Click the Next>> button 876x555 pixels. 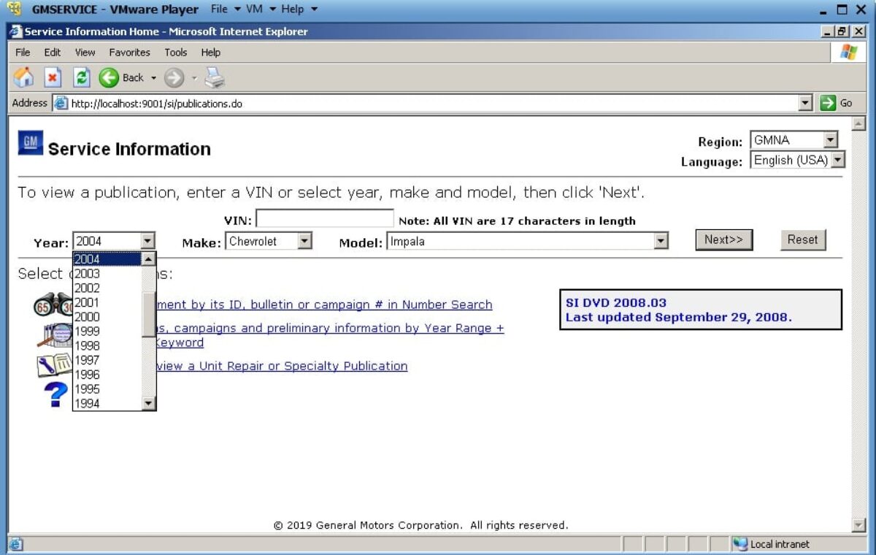click(723, 240)
